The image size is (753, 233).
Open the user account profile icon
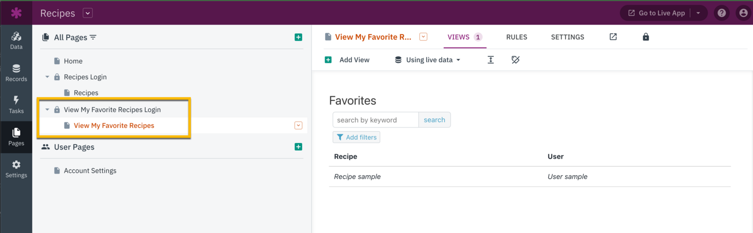[x=743, y=13]
